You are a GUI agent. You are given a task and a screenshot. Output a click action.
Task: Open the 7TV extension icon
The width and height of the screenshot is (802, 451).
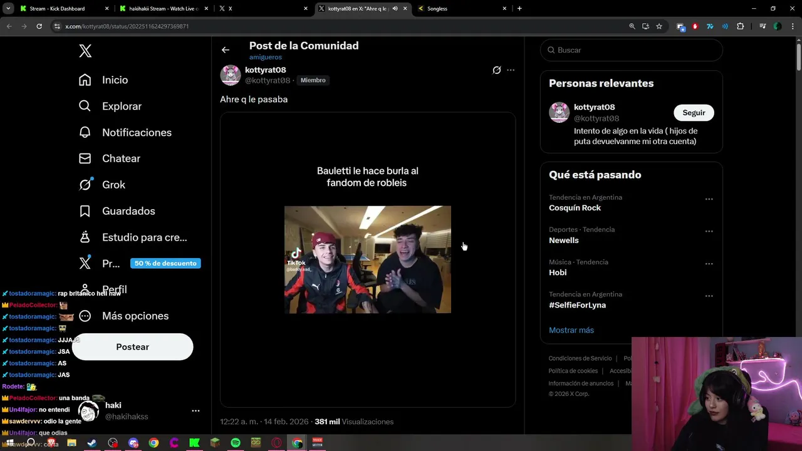pos(710,26)
